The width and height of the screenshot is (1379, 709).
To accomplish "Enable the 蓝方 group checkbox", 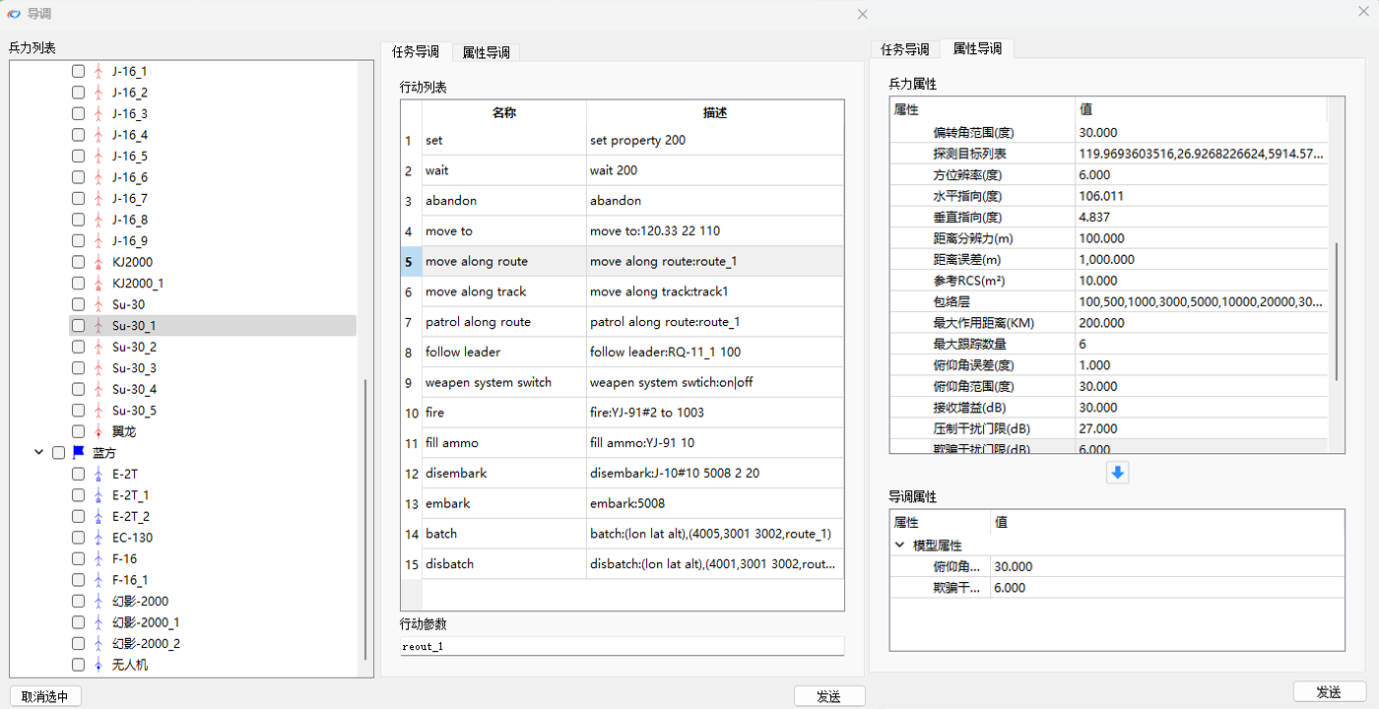I will (58, 453).
